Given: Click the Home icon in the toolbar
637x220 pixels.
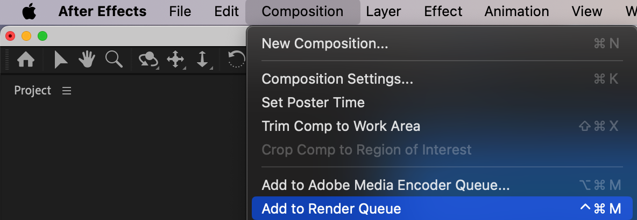Looking at the screenshot, I should pos(26,60).
